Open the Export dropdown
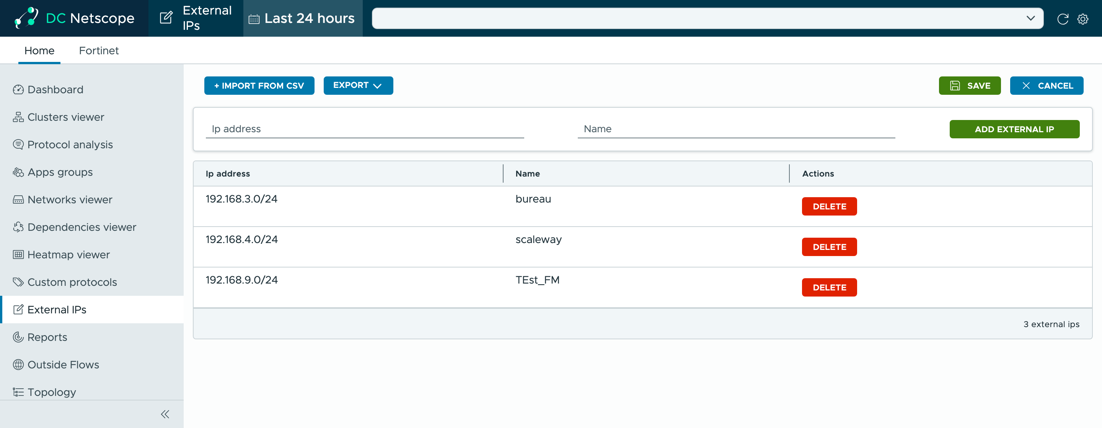 (x=358, y=86)
